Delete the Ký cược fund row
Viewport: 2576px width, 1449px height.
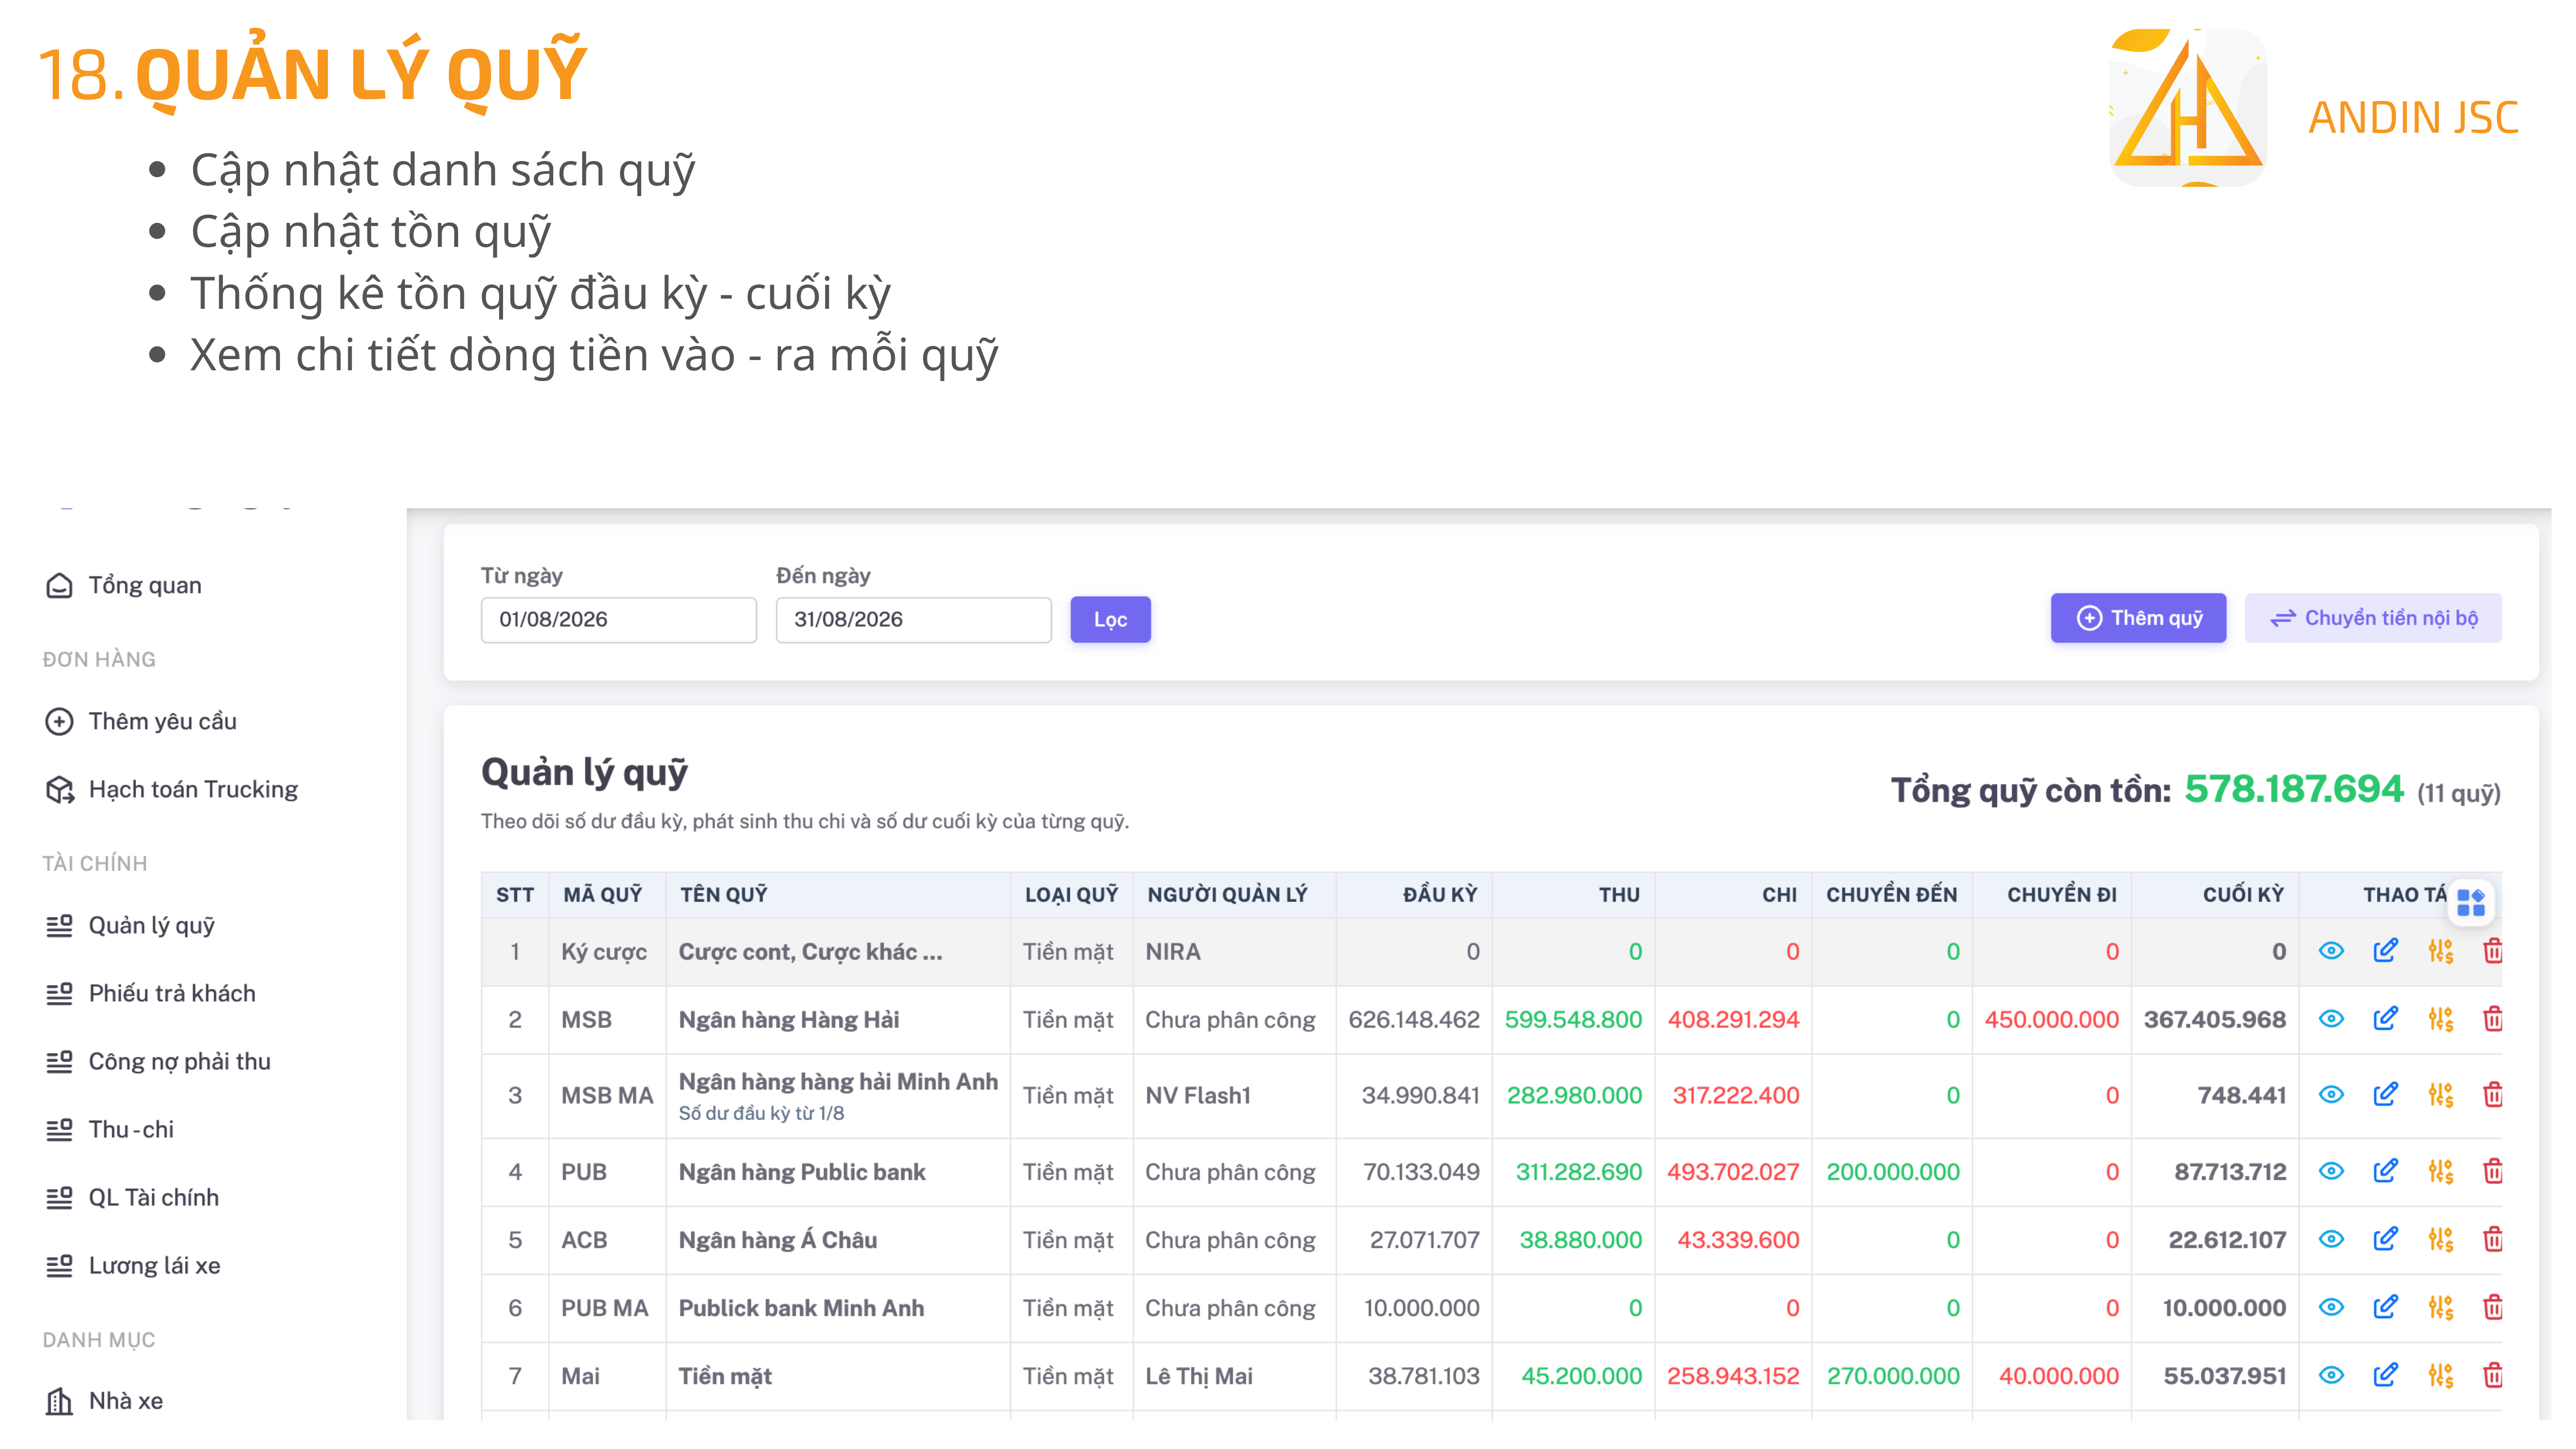point(2493,951)
